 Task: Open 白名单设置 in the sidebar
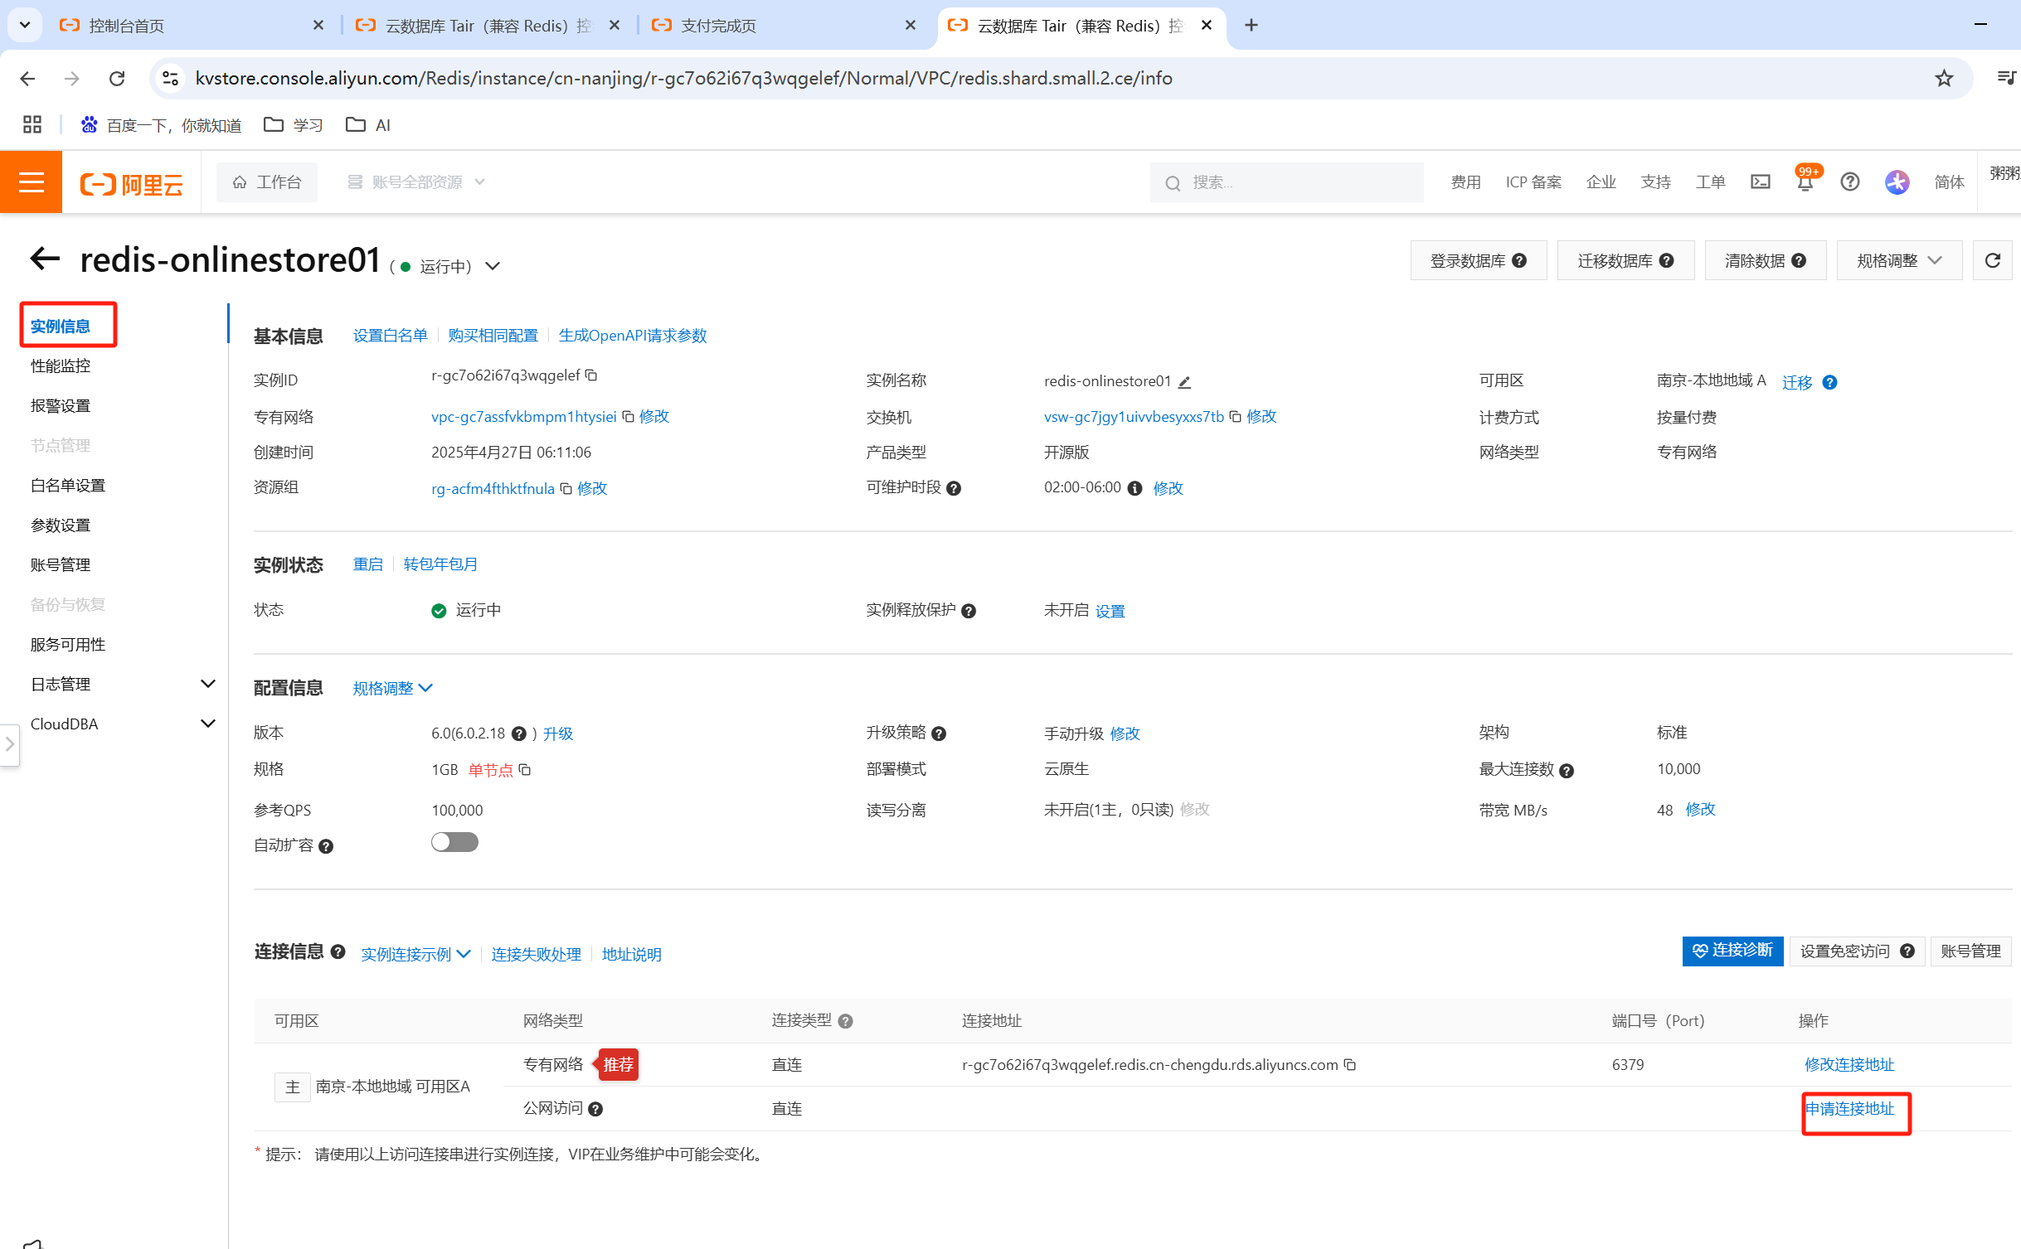[68, 485]
